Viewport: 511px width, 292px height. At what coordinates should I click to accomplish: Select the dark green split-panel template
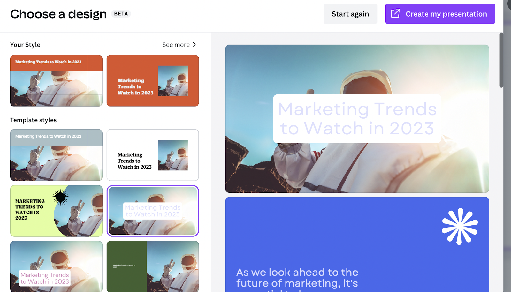[x=153, y=266]
